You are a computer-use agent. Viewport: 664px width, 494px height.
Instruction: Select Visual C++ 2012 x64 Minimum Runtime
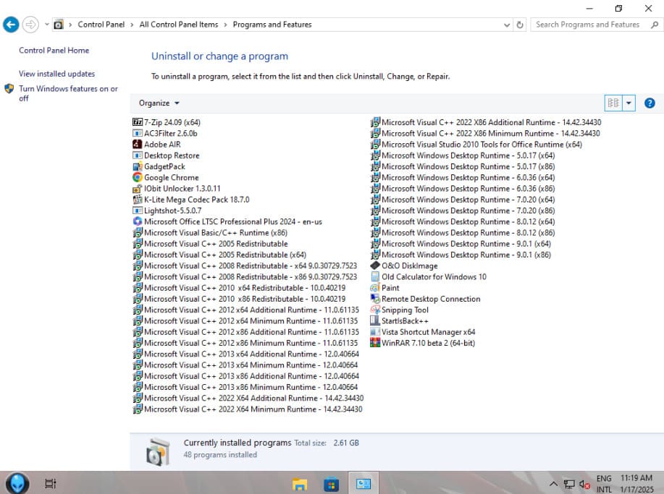click(x=245, y=320)
